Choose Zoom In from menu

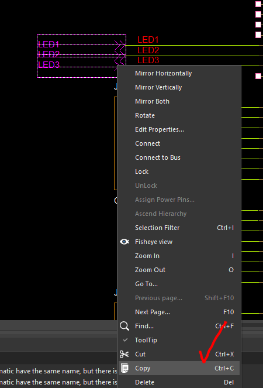coord(179,256)
